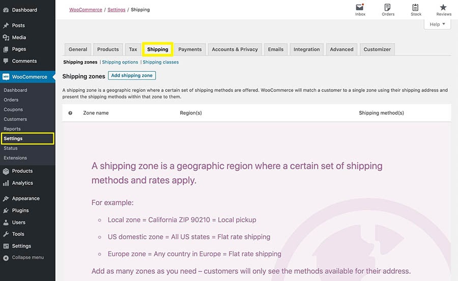Switch to the Payments tab
Image resolution: width=458 pixels, height=281 pixels.
click(190, 49)
